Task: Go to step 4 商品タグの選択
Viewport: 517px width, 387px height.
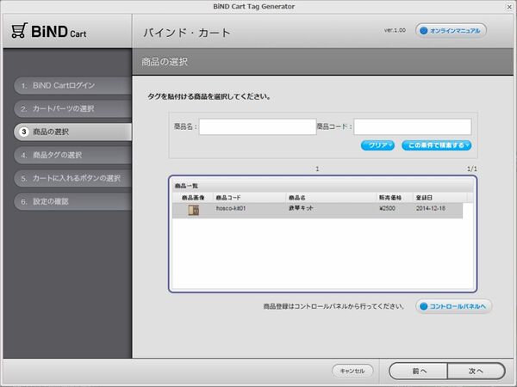Action: click(72, 155)
